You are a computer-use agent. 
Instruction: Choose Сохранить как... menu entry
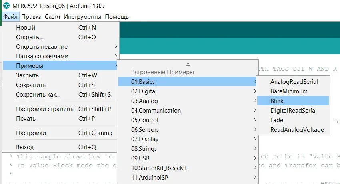60,94
